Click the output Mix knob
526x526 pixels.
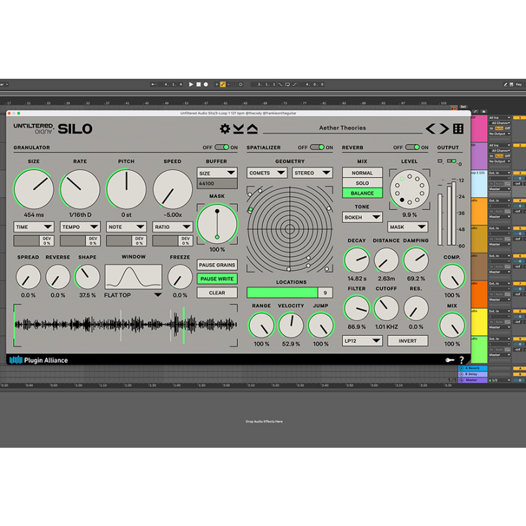[x=452, y=325]
